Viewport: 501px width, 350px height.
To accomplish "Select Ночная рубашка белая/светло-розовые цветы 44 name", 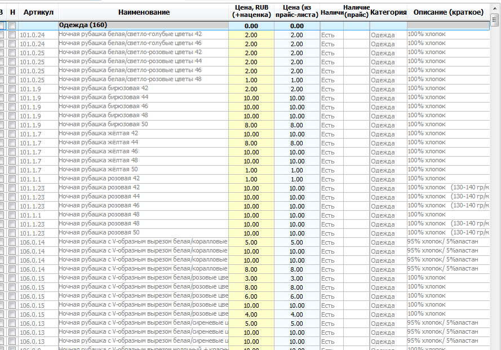I will click(x=130, y=61).
